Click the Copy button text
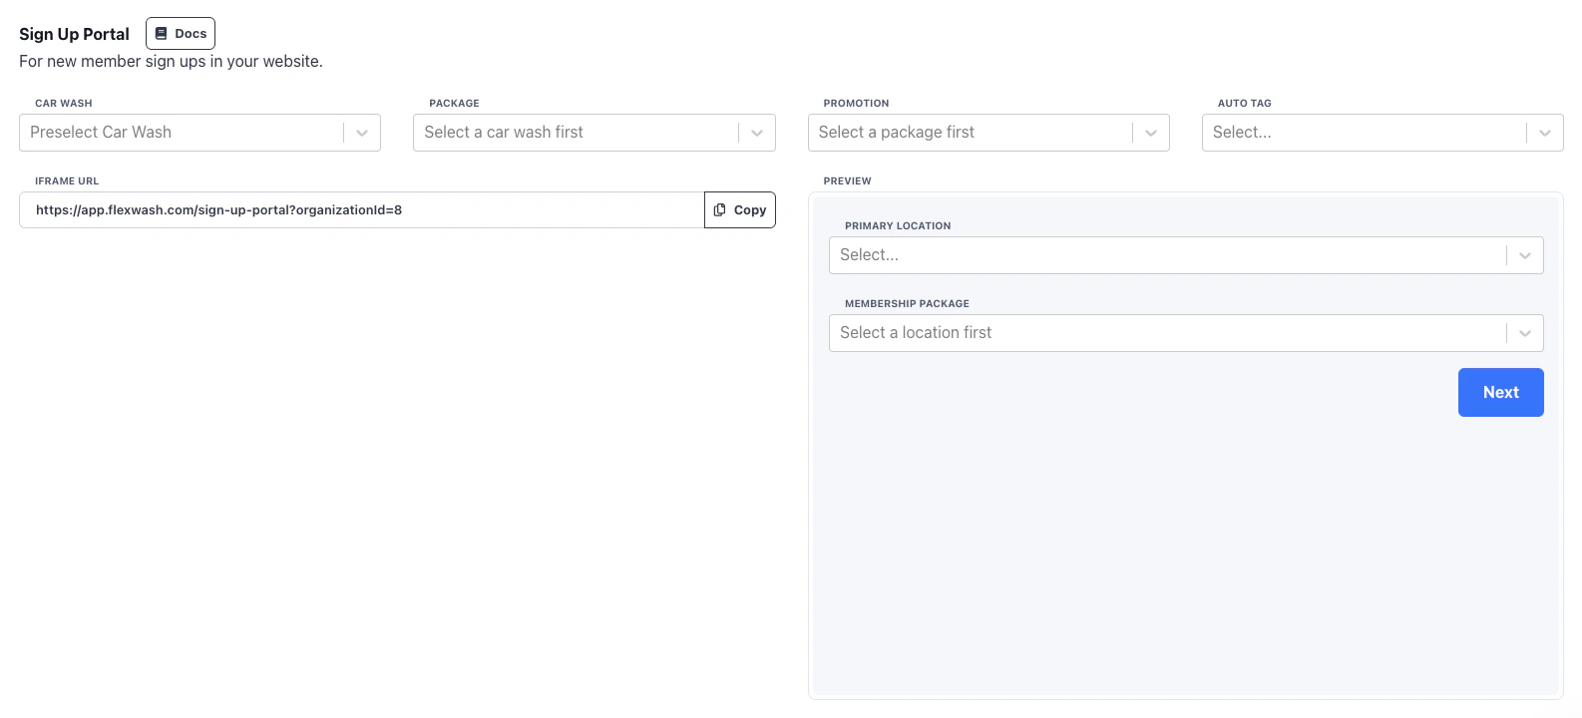The image size is (1582, 718). coord(750,210)
